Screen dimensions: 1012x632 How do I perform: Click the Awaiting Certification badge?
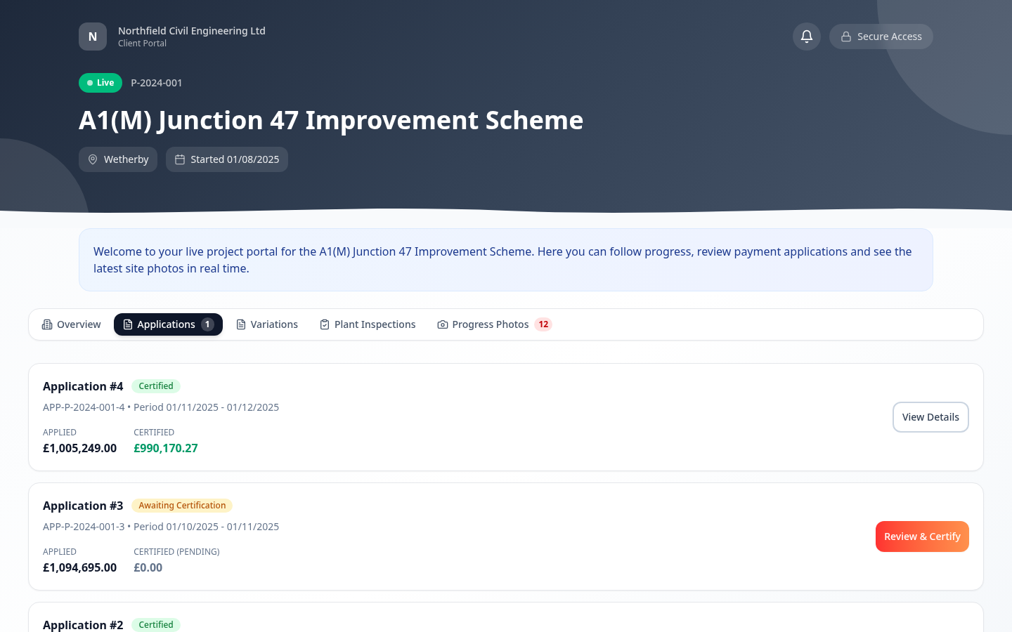(x=182, y=506)
